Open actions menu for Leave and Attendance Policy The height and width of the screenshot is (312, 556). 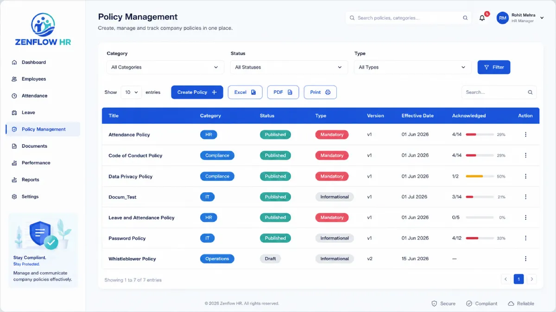pyautogui.click(x=525, y=217)
